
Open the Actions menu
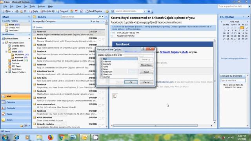pos(41,7)
